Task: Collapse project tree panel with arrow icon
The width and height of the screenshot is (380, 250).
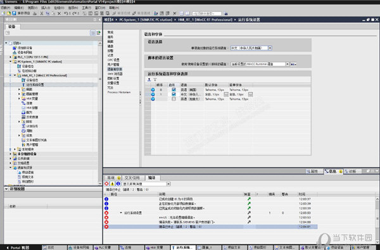Action: point(99,20)
